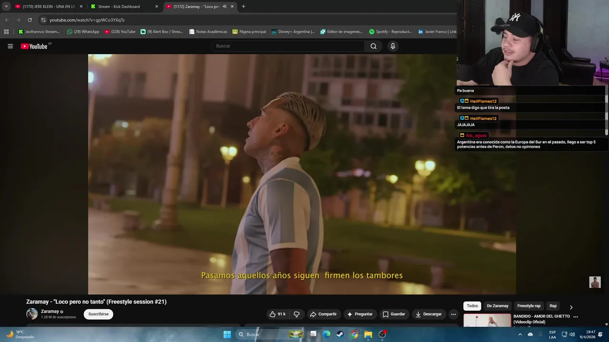
Task: Select the Todos filter chip
Action: tap(472, 306)
